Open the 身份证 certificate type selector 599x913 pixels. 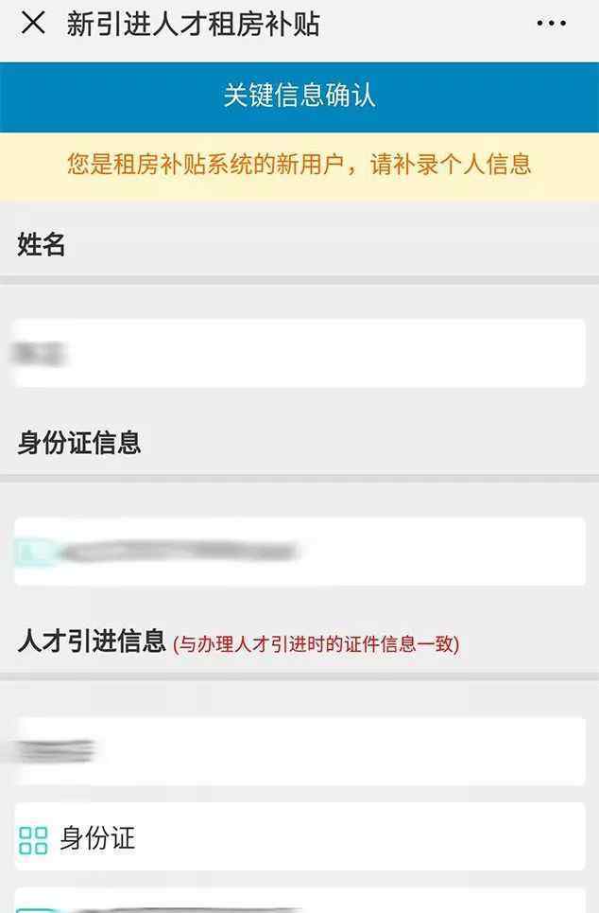point(299,836)
